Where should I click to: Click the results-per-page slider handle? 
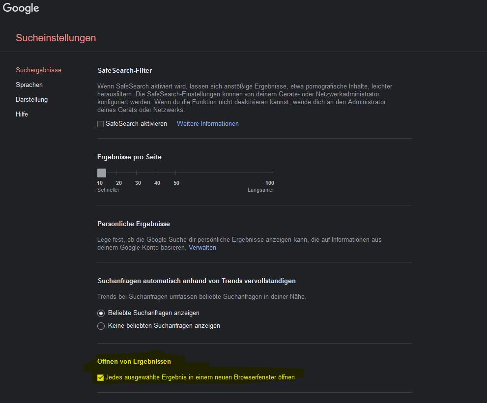[x=102, y=173]
